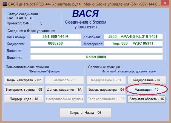Click 'Статус соединения' group label
171x123 pixels.
pyautogui.click(x=23, y=14)
